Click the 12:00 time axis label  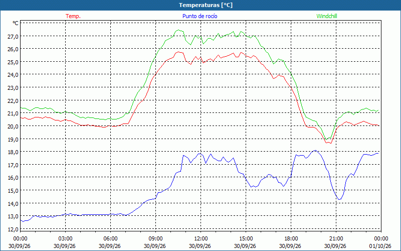(201, 239)
